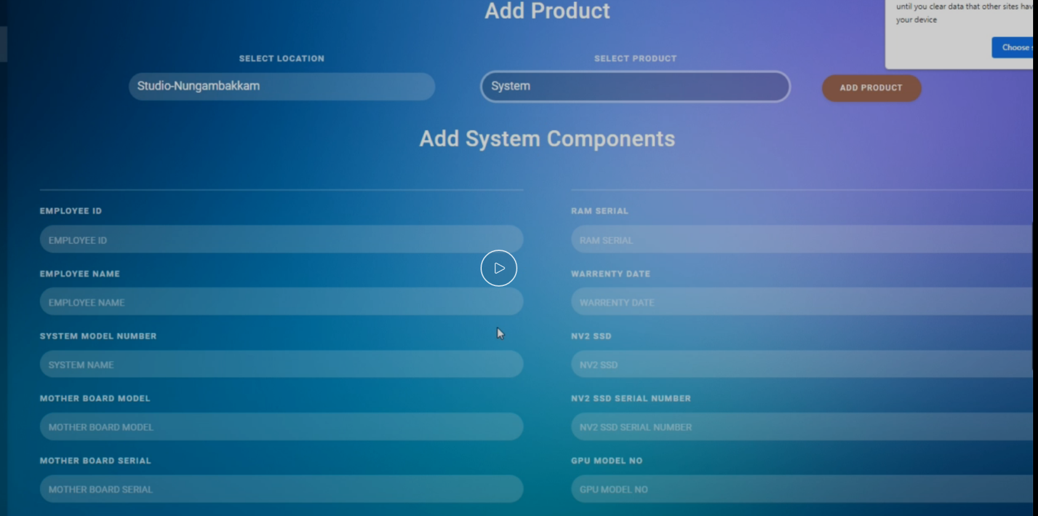Focus the Employee Name input field

pyautogui.click(x=281, y=303)
